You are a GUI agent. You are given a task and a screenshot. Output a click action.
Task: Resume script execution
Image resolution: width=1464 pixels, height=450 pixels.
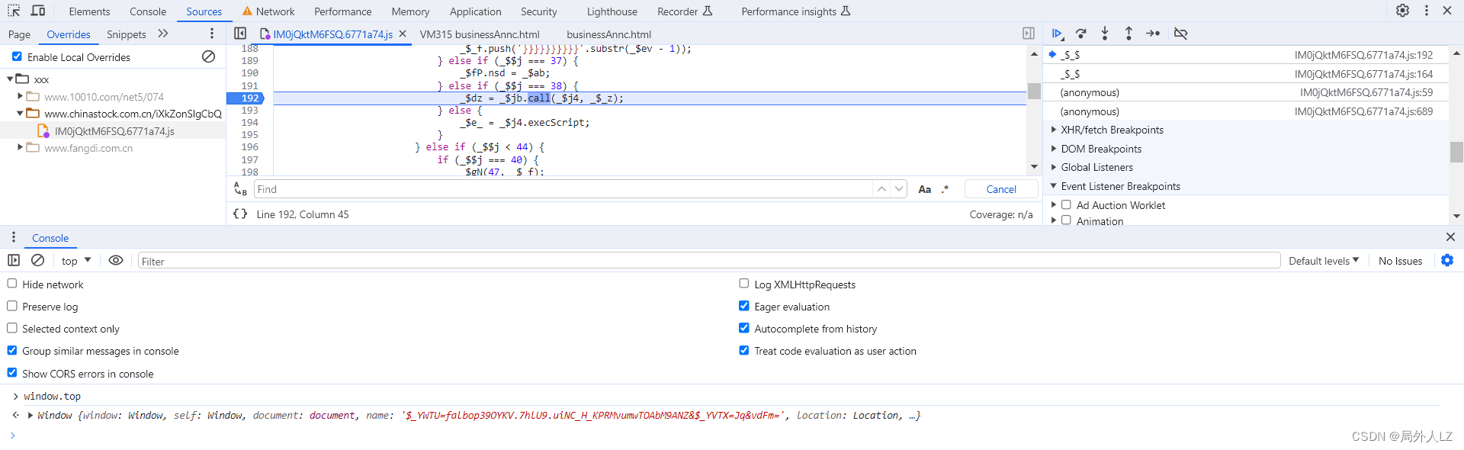(x=1058, y=34)
